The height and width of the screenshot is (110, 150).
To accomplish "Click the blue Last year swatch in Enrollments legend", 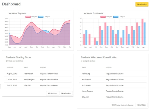I will click(116, 17).
